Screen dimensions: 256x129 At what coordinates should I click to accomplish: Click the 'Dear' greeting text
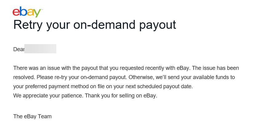(x=19, y=49)
